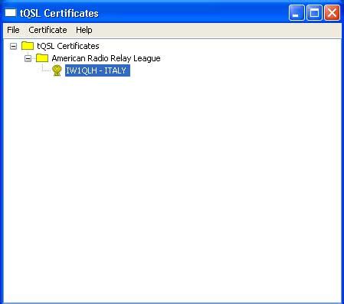Click the American Radio Relay League folder icon
The height and width of the screenshot is (304, 344).
tap(42, 58)
